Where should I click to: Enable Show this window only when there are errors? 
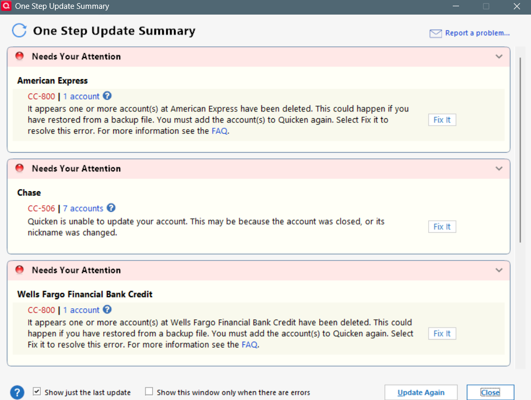pos(149,392)
